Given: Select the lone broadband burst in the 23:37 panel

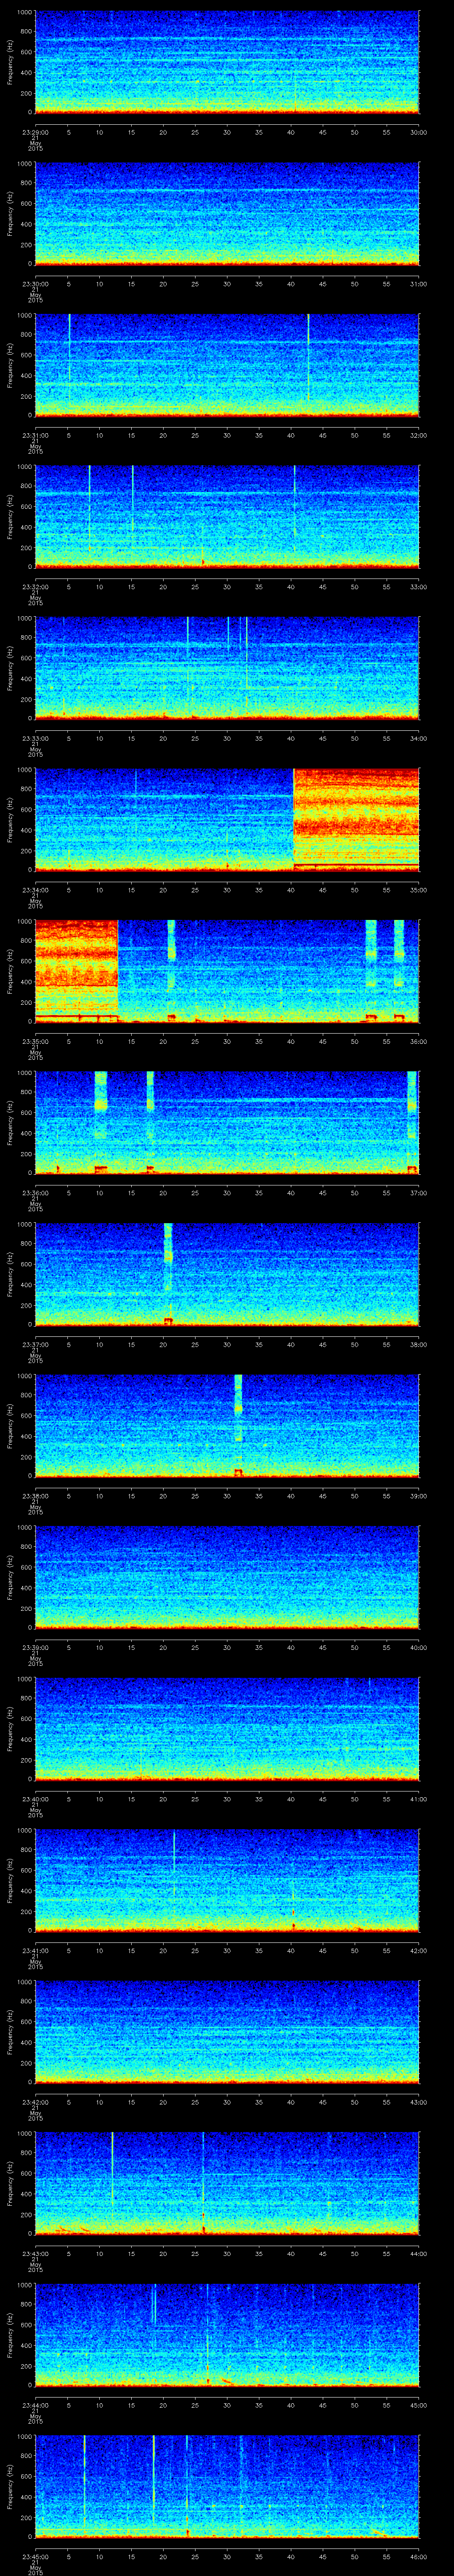Looking at the screenshot, I should pyautogui.click(x=168, y=1274).
